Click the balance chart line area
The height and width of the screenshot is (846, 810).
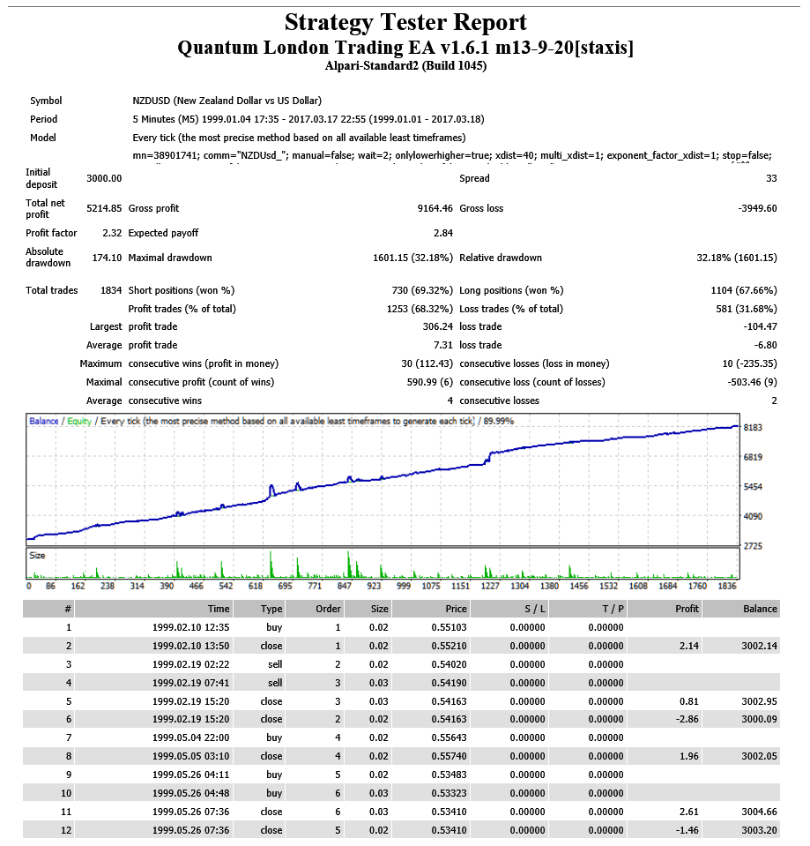click(383, 480)
